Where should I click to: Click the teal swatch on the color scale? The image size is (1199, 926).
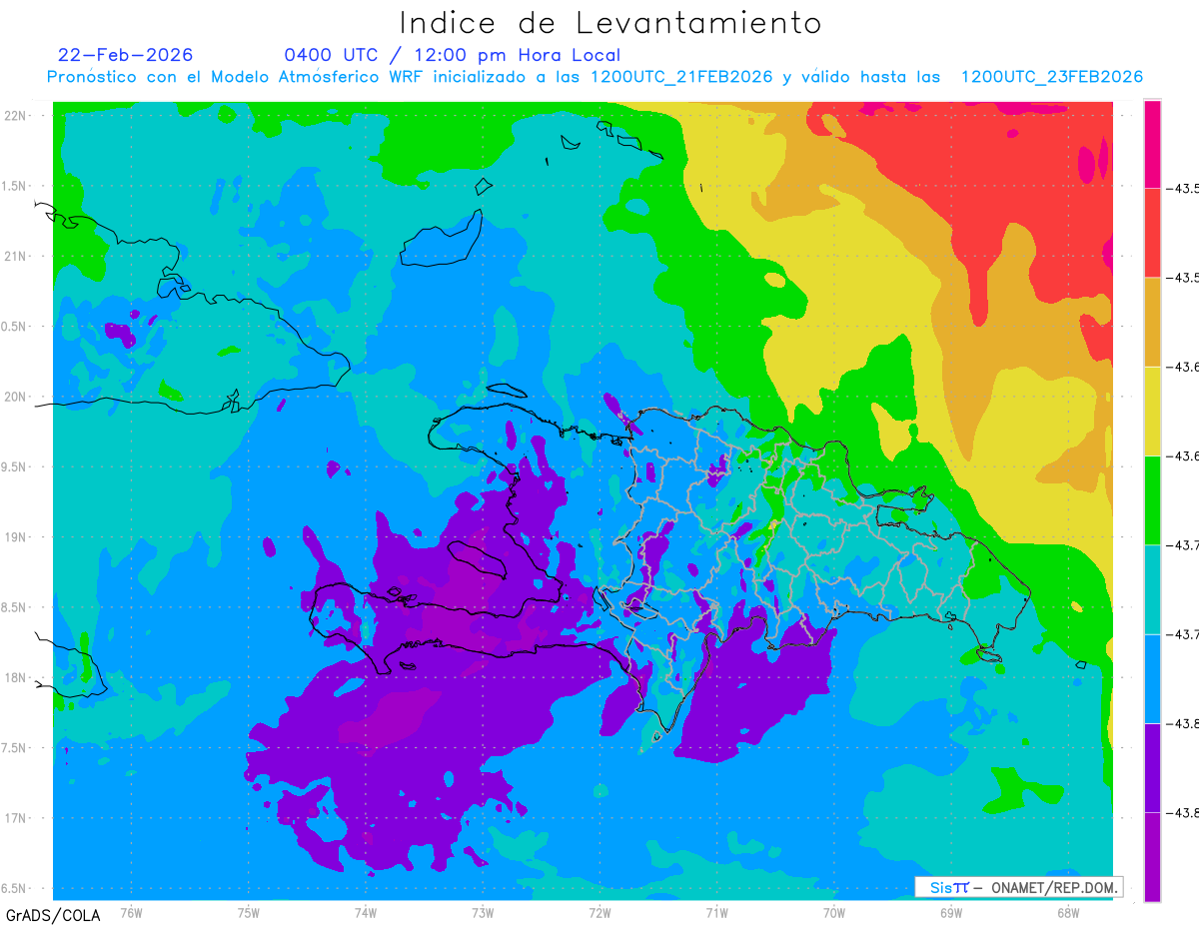click(x=1152, y=588)
